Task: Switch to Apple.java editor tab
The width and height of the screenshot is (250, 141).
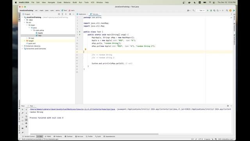Action: [82, 14]
